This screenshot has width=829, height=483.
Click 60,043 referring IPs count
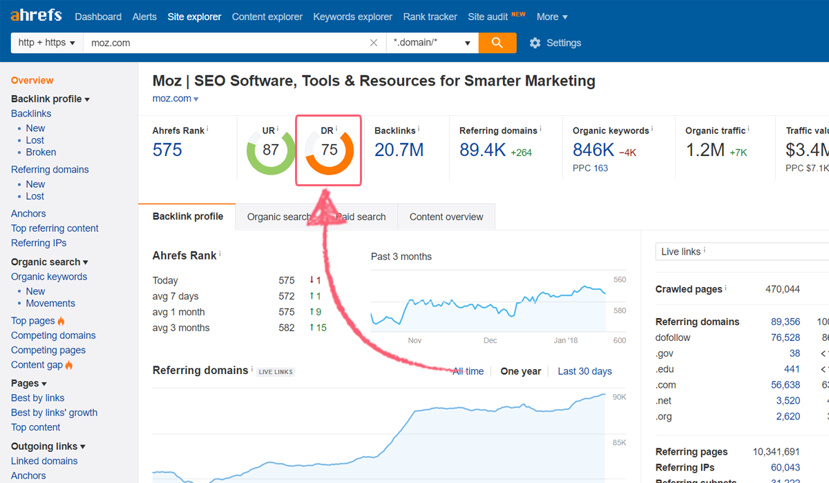click(785, 467)
